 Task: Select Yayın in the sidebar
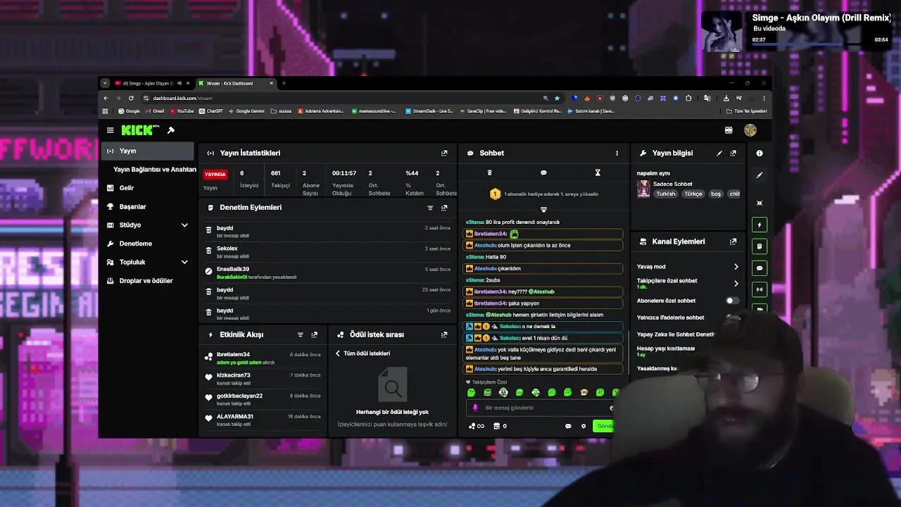pos(147,151)
